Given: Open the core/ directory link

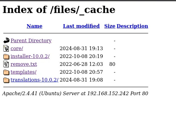Looking at the screenshot, I should tap(17, 48).
